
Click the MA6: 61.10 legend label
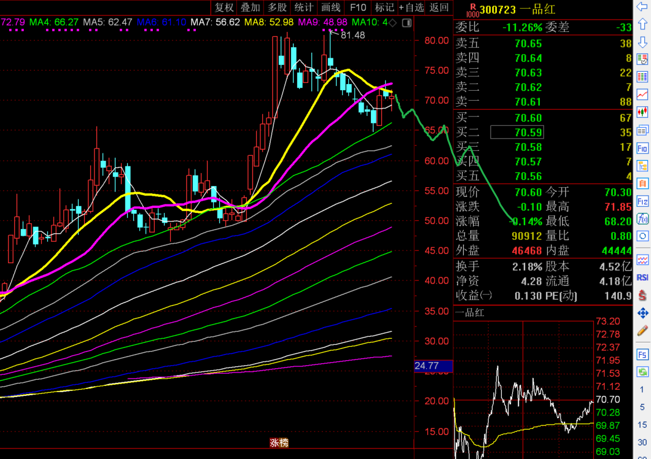pyautogui.click(x=161, y=22)
